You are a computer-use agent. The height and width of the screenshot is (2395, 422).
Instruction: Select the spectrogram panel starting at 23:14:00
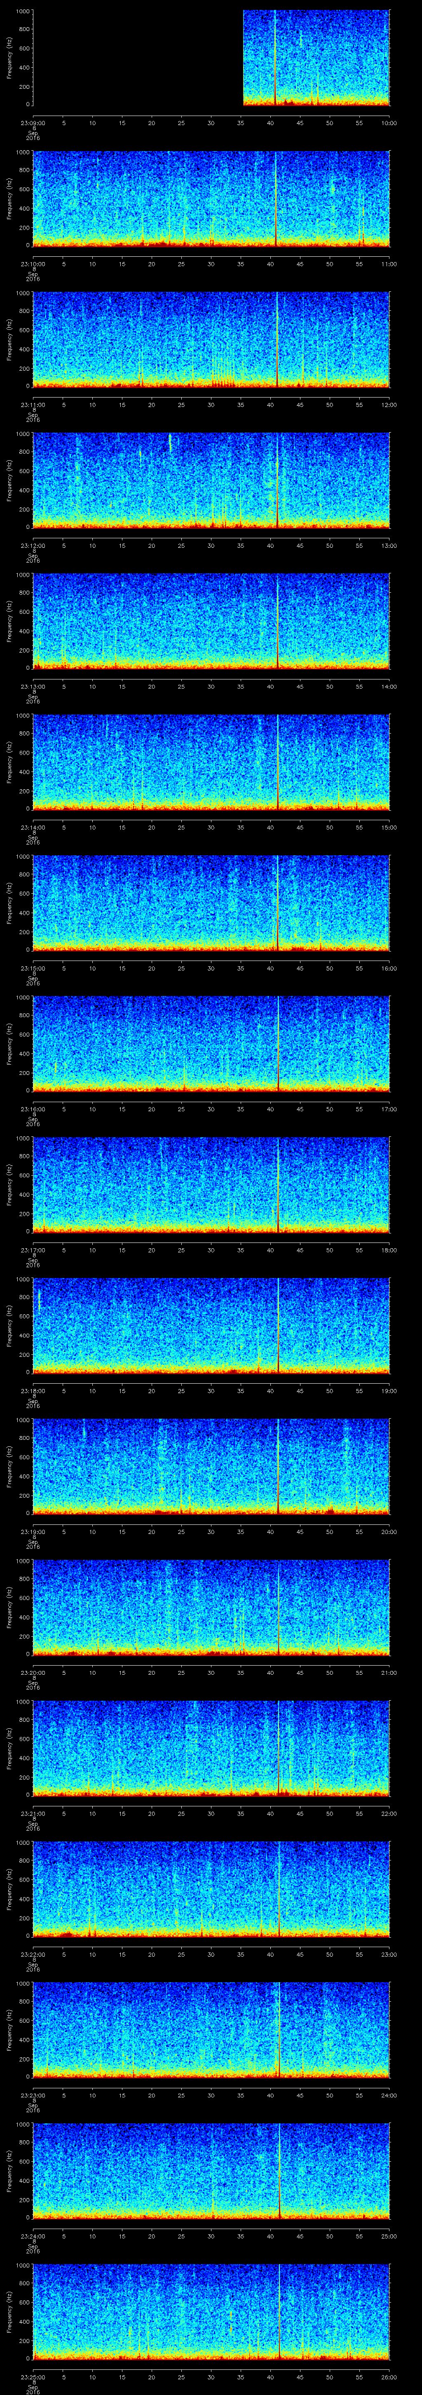(211, 762)
